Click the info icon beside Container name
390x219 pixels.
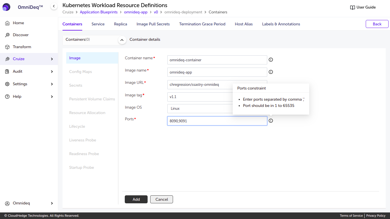tap(271, 60)
